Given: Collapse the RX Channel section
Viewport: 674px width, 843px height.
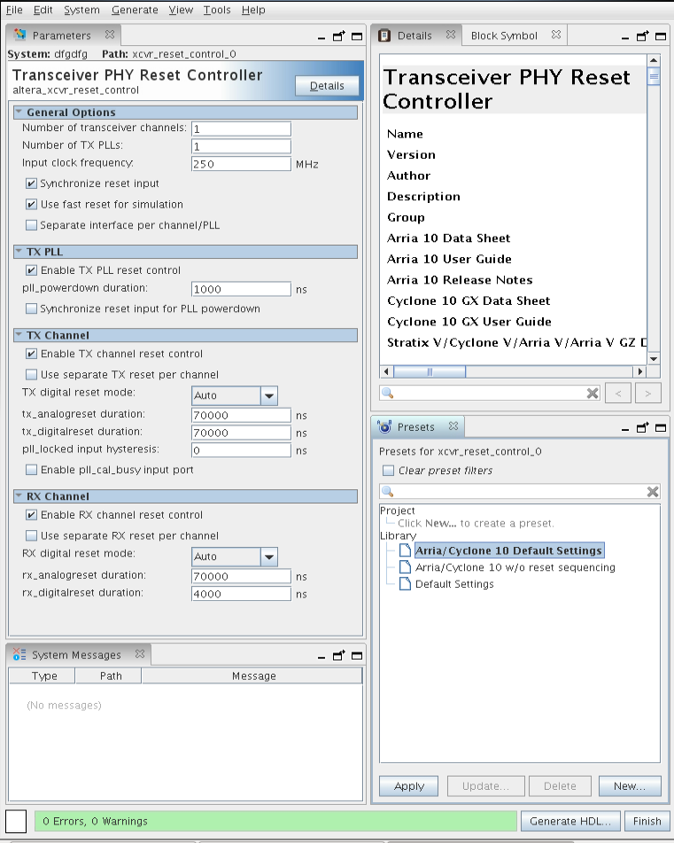Looking at the screenshot, I should coord(19,496).
